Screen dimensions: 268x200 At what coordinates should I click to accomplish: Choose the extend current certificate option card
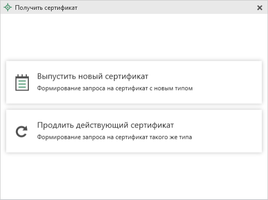click(x=134, y=131)
